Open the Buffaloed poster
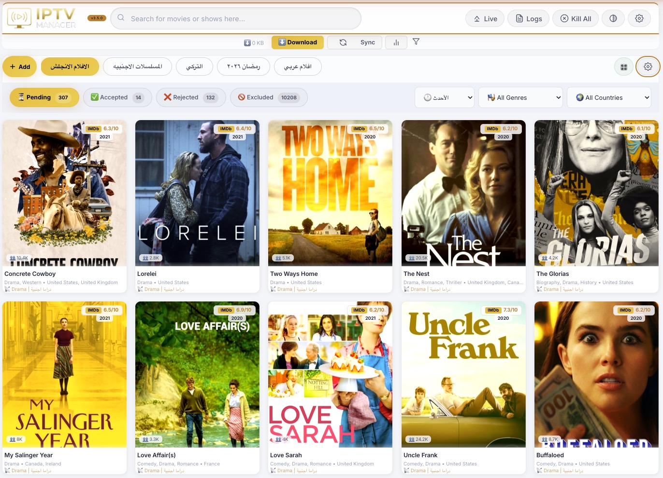The width and height of the screenshot is (663, 478). [596, 374]
